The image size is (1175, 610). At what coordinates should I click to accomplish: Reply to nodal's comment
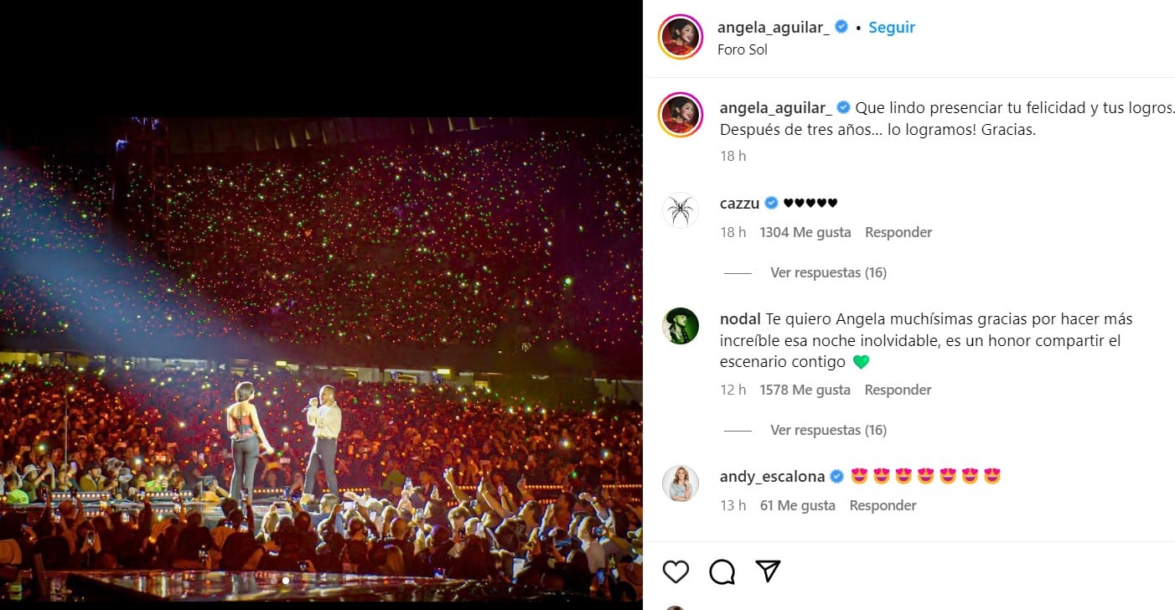click(898, 390)
